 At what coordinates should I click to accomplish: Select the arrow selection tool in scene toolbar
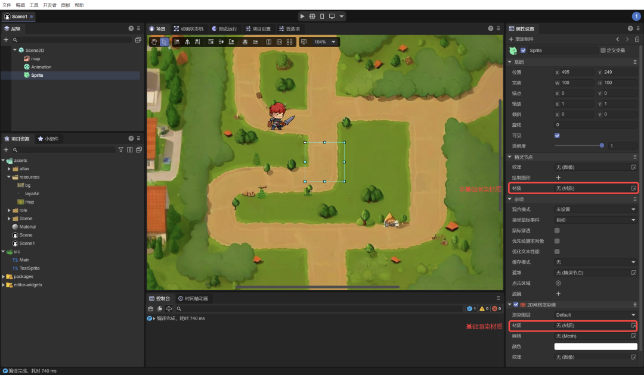165,42
